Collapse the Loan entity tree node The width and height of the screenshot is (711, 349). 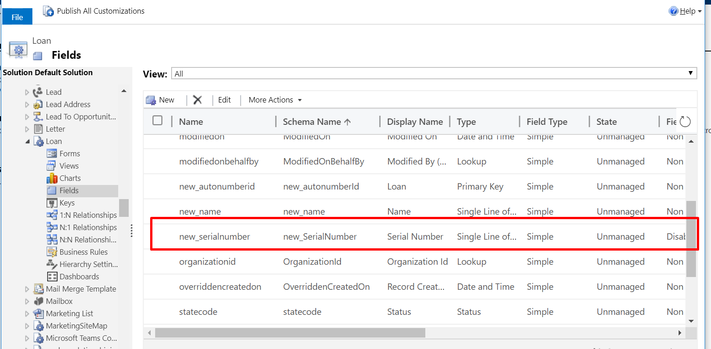pos(27,142)
